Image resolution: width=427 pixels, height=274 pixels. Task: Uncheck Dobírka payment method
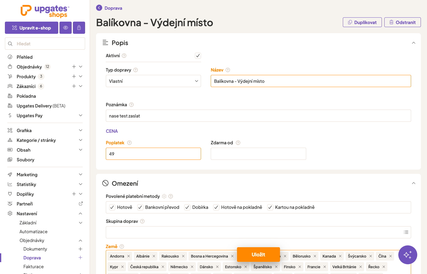click(187, 207)
